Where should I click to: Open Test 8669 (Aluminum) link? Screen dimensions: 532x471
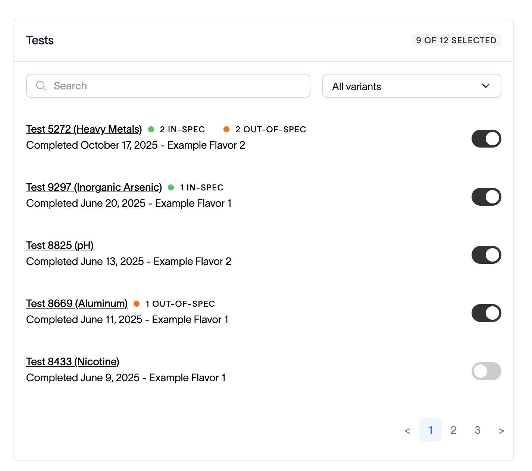pyautogui.click(x=77, y=303)
